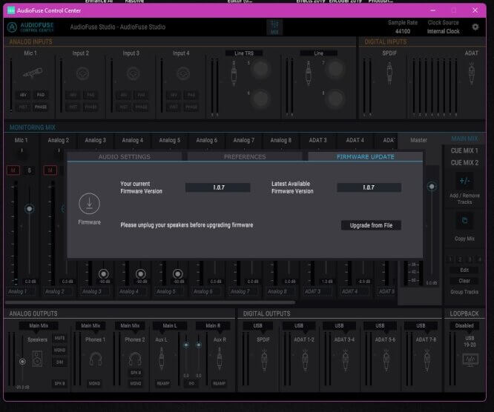Click Line input gain knob 7
Viewport: 494px width, 412px height.
[x=335, y=69]
